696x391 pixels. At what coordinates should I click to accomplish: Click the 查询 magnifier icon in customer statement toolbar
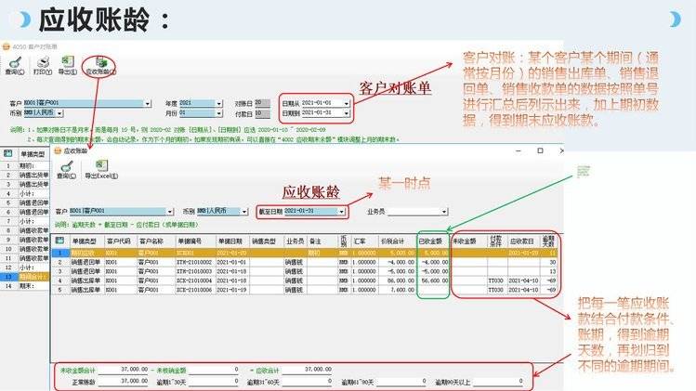coord(14,61)
